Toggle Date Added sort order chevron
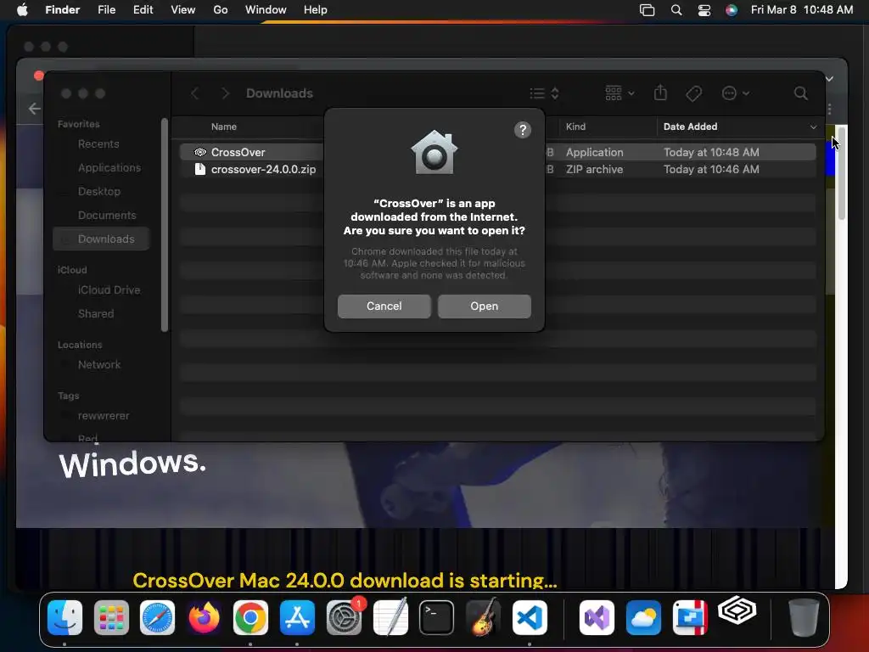The image size is (869, 652). click(813, 127)
